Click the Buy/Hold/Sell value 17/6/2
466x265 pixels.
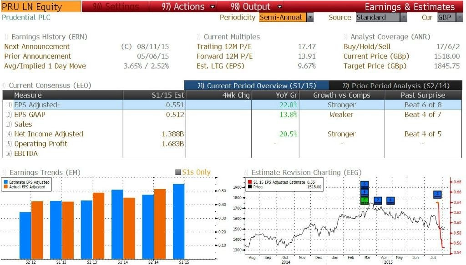(448, 46)
